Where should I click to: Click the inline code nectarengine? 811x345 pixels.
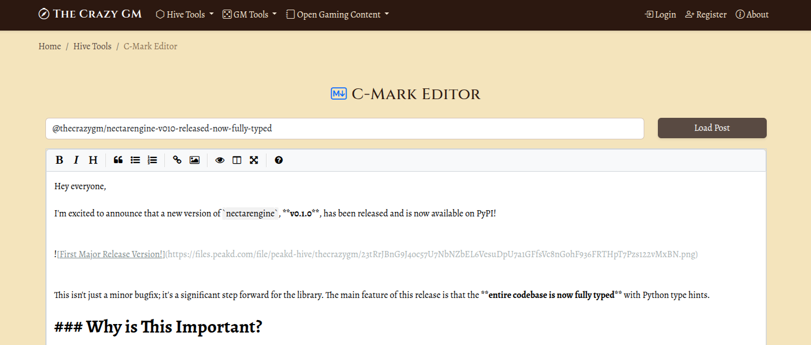251,214
